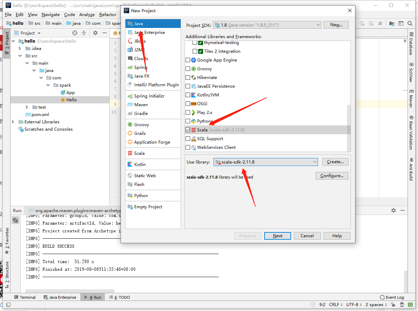Open Event Log in status bar
The image size is (418, 311).
point(392,297)
